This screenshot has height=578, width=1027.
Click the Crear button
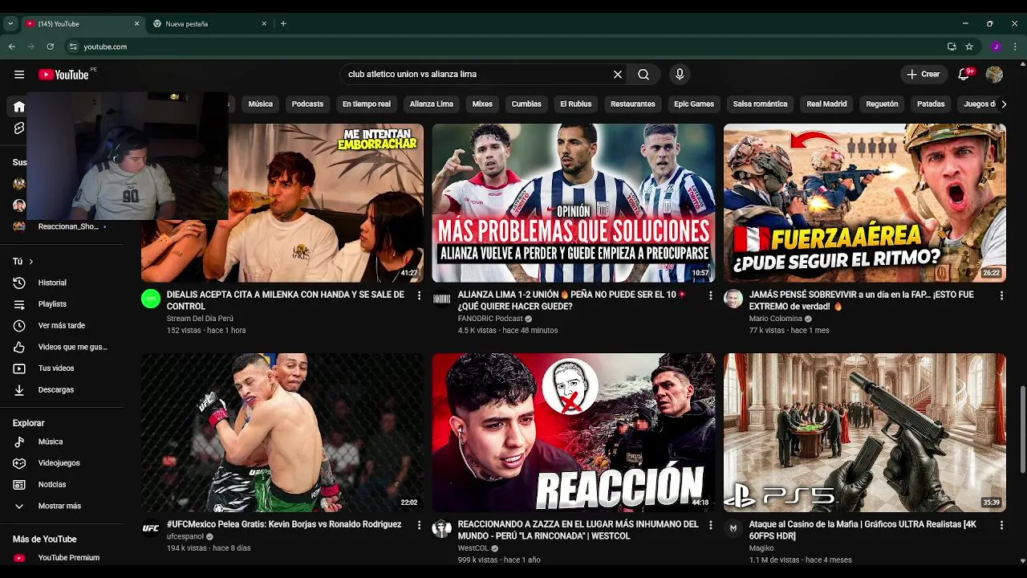[x=923, y=75]
